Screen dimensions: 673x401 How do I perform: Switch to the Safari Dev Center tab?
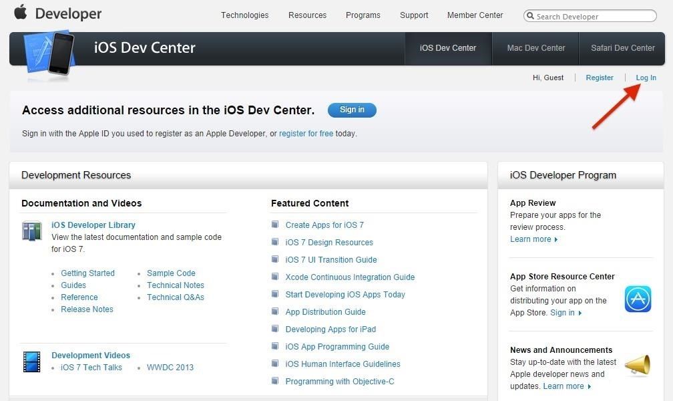[622, 48]
